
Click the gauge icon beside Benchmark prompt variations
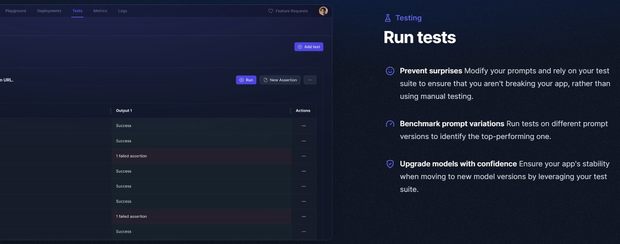click(x=390, y=124)
